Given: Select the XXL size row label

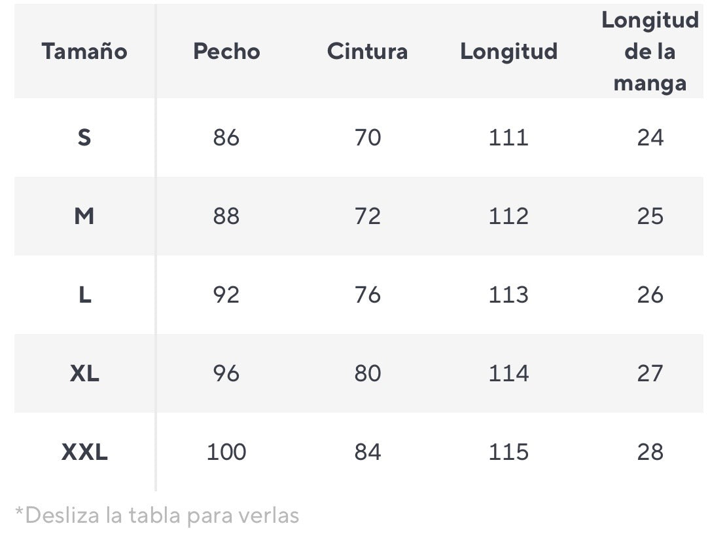Looking at the screenshot, I should 84,452.
